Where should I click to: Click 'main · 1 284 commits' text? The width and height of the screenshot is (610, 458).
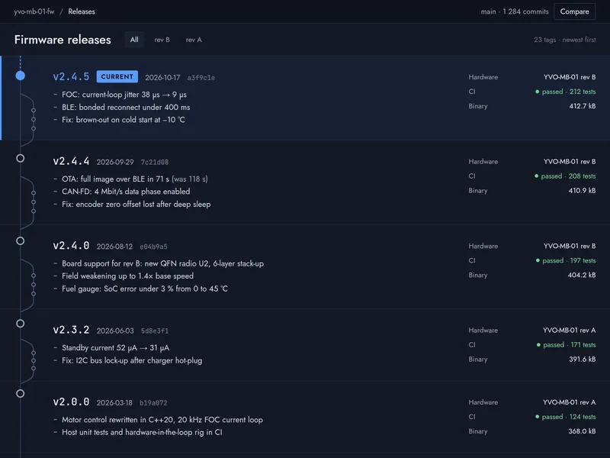515,11
